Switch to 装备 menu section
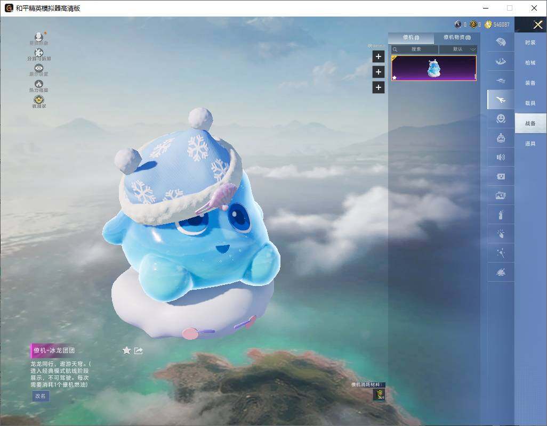Viewport: 547px width, 426px height. 530,83
